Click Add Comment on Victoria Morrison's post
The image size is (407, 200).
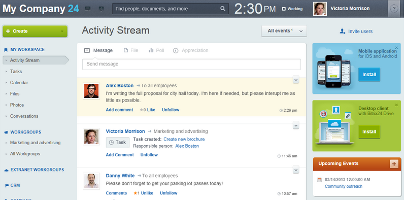tap(120, 155)
